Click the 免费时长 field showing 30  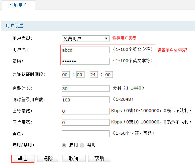[x=85, y=88]
